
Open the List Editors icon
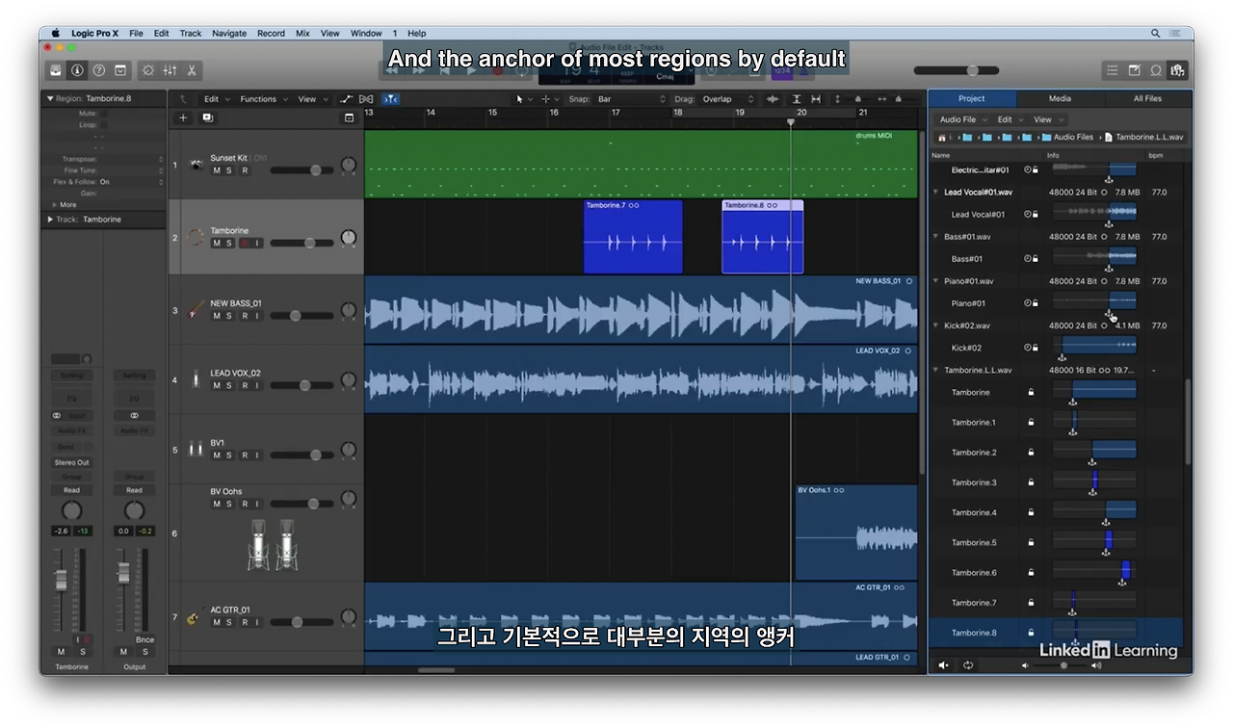pos(1113,70)
